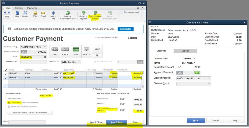Open the Reports tab

tap(19, 8)
